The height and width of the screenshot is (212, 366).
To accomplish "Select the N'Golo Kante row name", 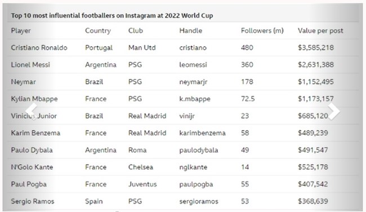I will 32,167.
